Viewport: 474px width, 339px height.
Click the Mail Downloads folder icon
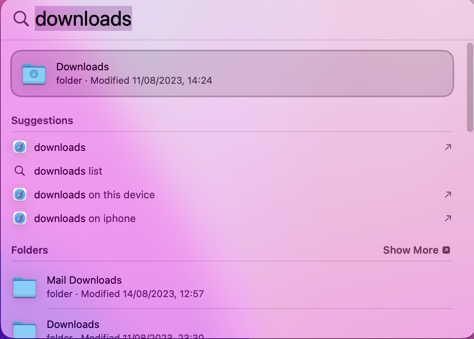[x=25, y=288]
